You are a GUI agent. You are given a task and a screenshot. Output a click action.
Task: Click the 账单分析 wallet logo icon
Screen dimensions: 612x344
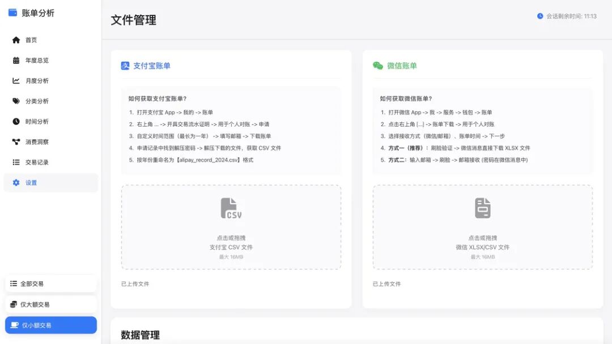click(x=13, y=13)
